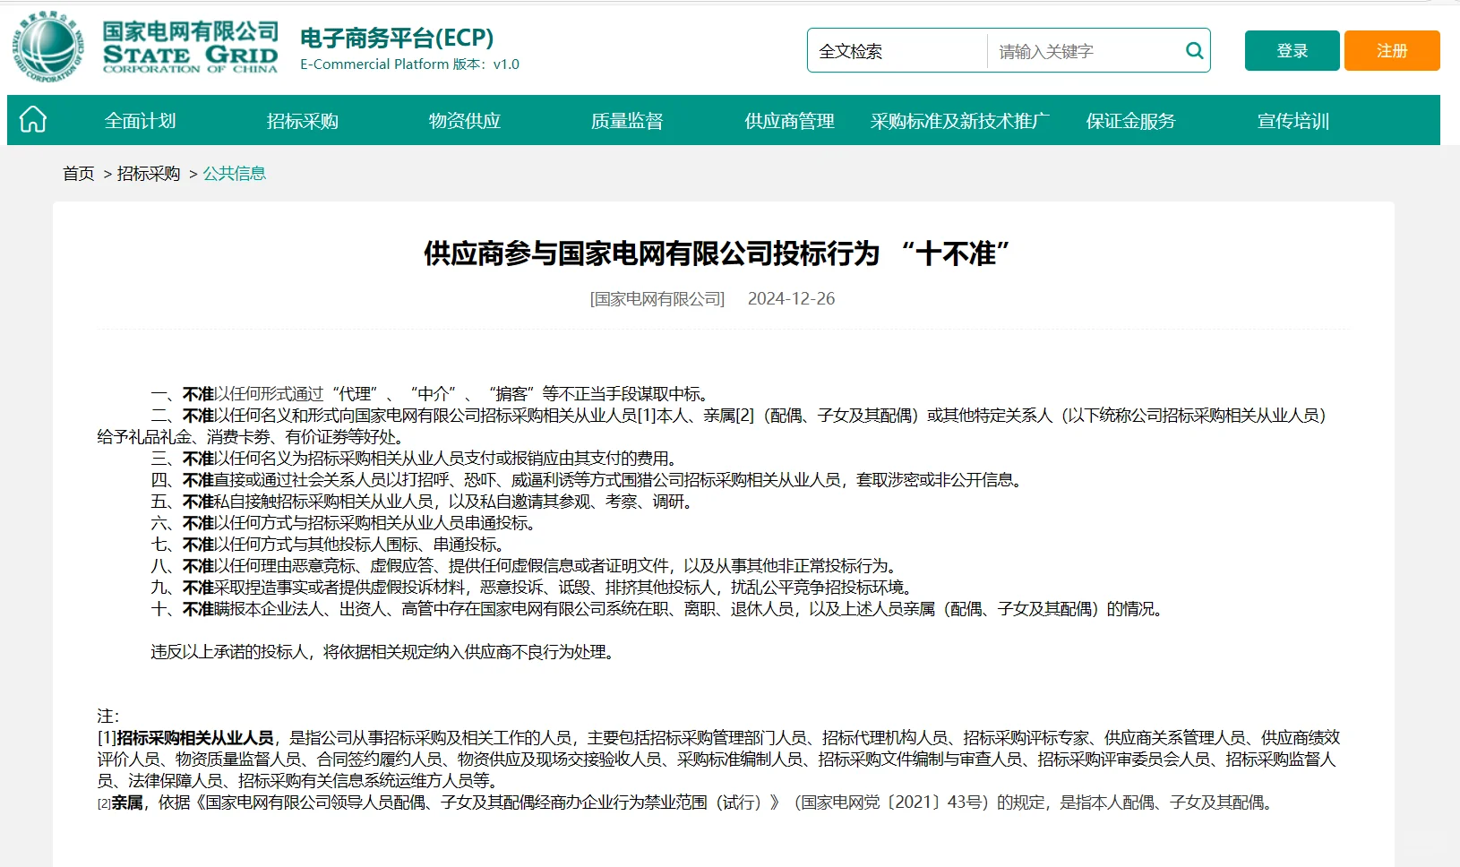
Task: Click the search magnifier icon
Action: pos(1193,50)
